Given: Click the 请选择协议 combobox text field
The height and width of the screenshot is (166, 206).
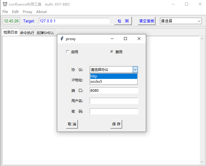Looking at the screenshot, I should coord(111,69).
